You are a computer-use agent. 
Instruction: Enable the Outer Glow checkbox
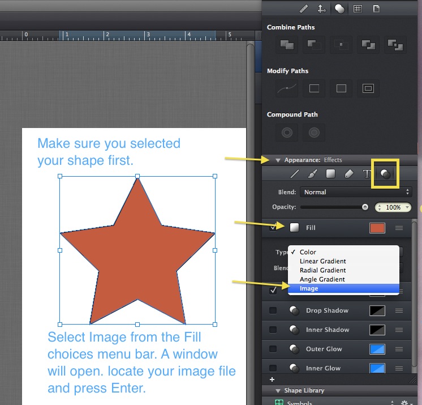coord(273,349)
